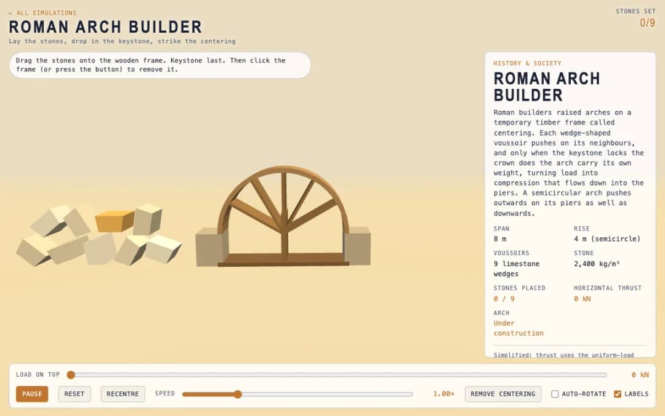
Task: Click the wooden centering frame
Action: [283, 216]
